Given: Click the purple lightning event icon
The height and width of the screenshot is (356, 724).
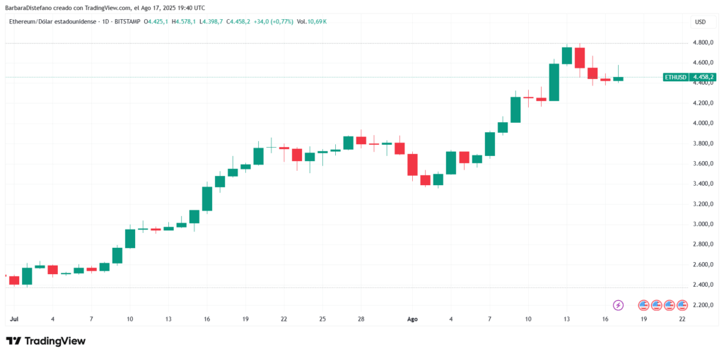Looking at the screenshot, I should pos(618,305).
